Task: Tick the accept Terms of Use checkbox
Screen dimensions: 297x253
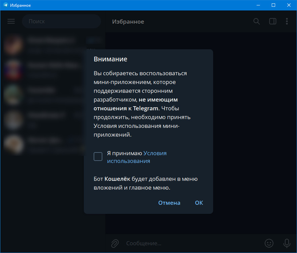Action: pyautogui.click(x=98, y=157)
